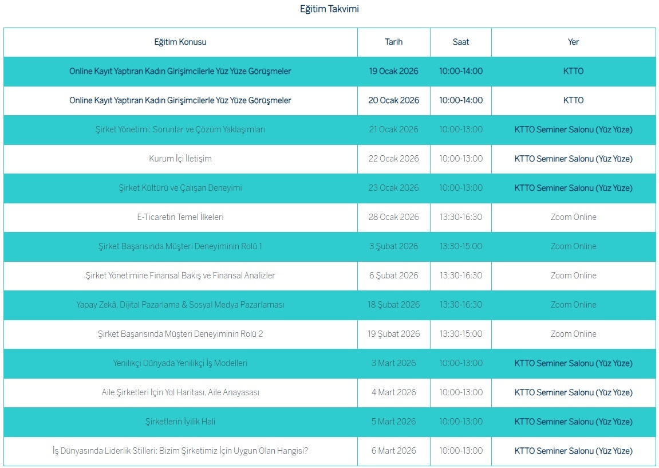Open 'Yapay Zekâ, Dijital Pazarlama' training

coord(180,305)
